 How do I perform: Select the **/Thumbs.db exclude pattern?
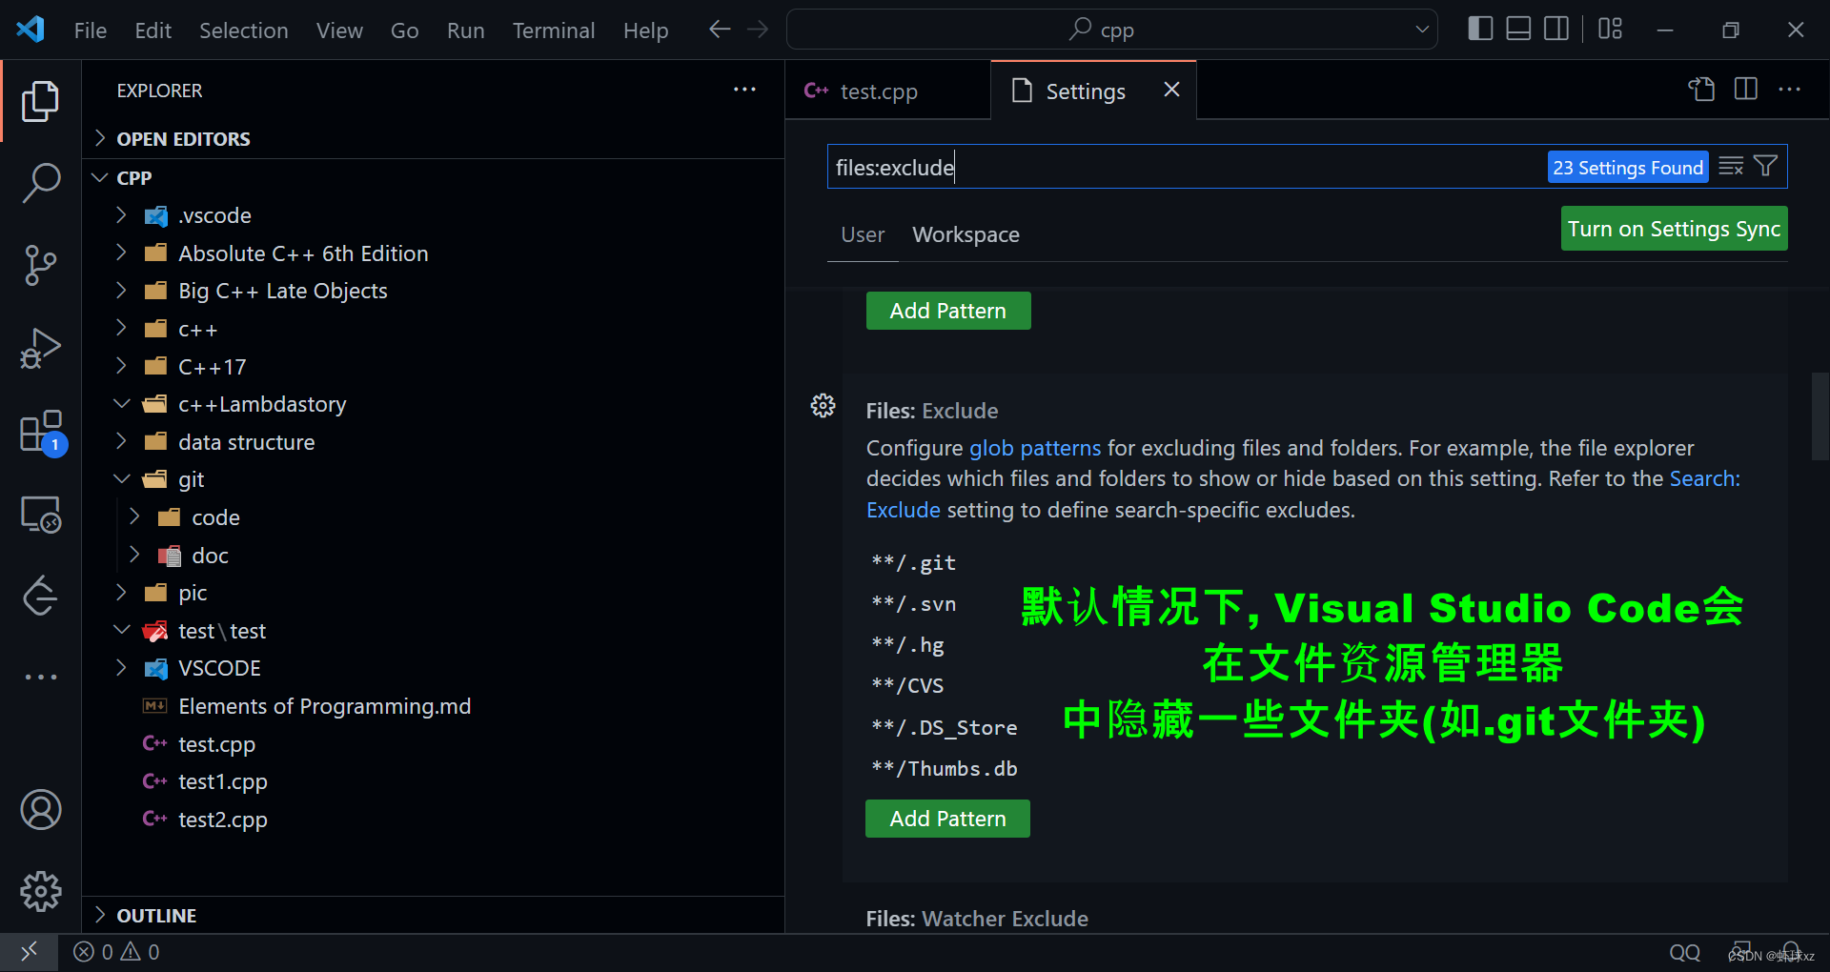[944, 768]
